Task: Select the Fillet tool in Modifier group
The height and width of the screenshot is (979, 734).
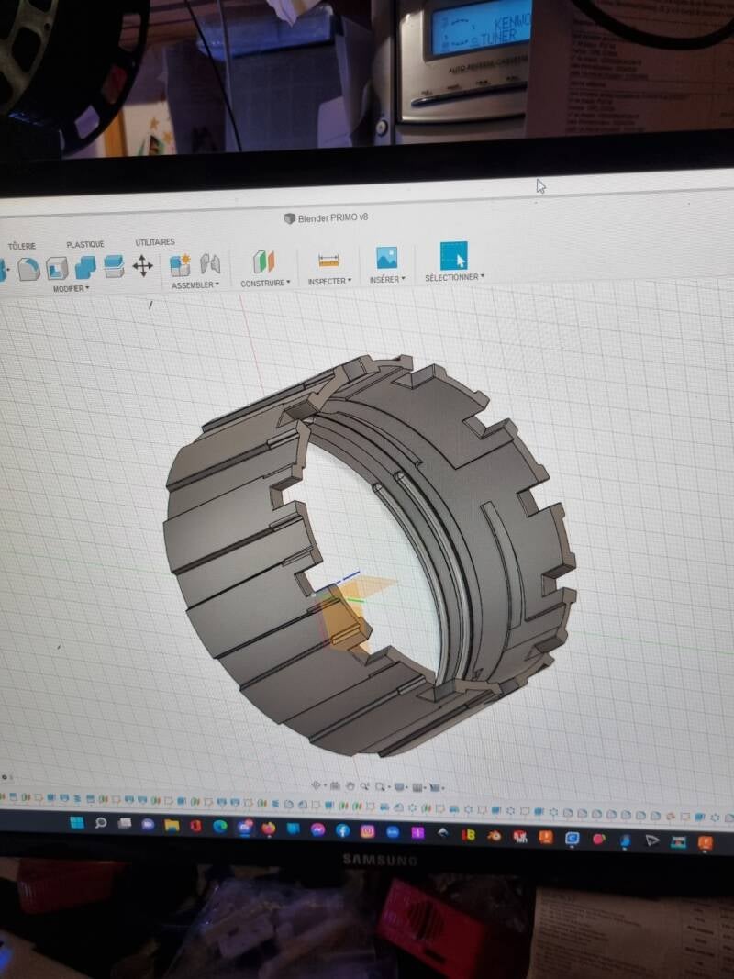Action: pyautogui.click(x=28, y=270)
